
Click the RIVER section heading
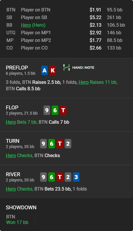coord(13,174)
